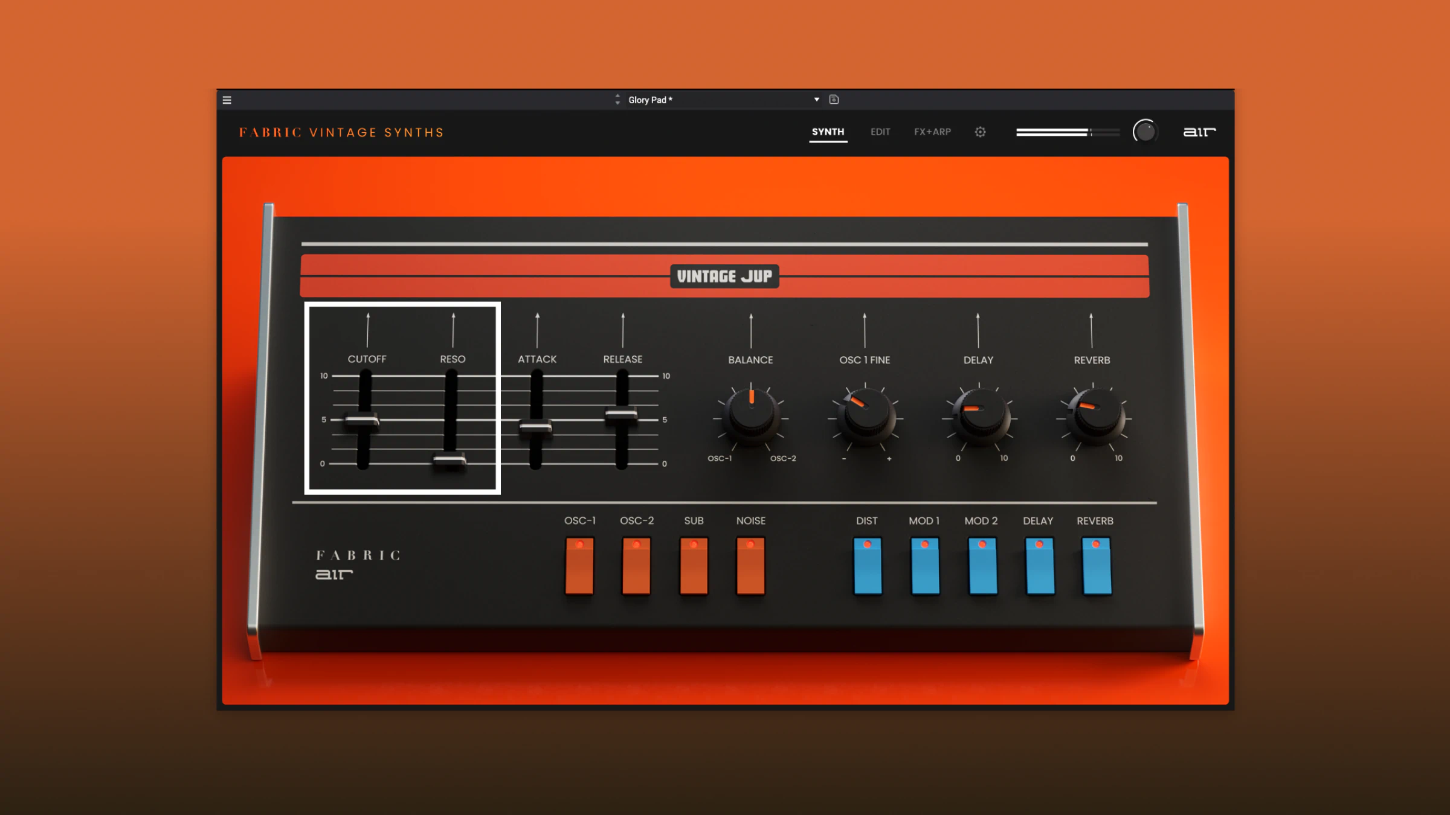Toggle the OSC-1 orange switch
Viewport: 1450px width, 815px height.
pyautogui.click(x=579, y=566)
